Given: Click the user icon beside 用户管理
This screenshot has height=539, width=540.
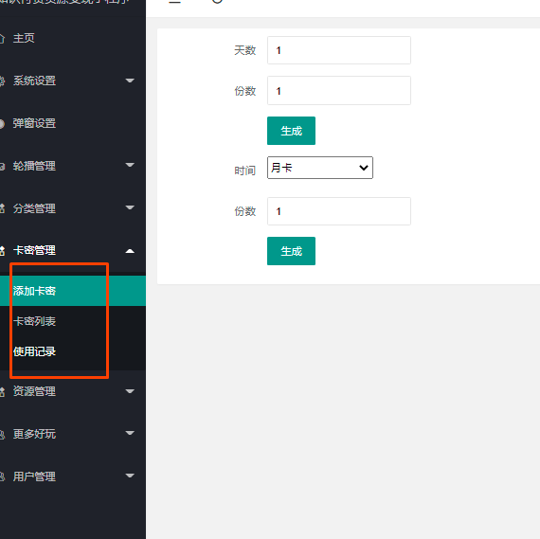Looking at the screenshot, I should [2, 477].
